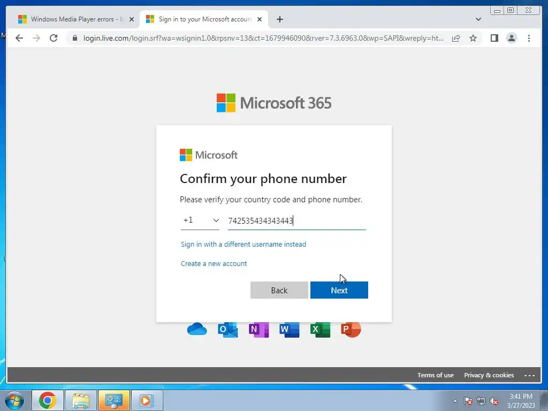Expand the tab search chevron
Screen dimensions: 548x411
(x=478, y=19)
